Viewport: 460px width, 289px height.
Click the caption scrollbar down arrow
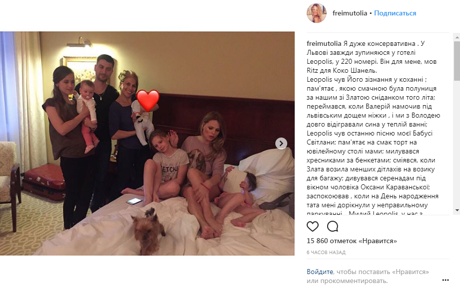click(457, 210)
